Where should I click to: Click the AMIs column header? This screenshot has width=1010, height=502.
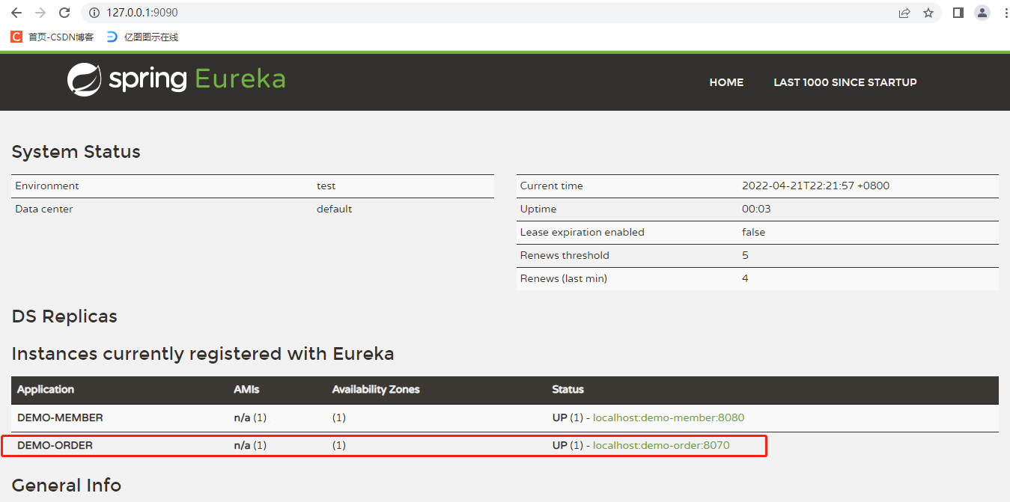pyautogui.click(x=246, y=390)
